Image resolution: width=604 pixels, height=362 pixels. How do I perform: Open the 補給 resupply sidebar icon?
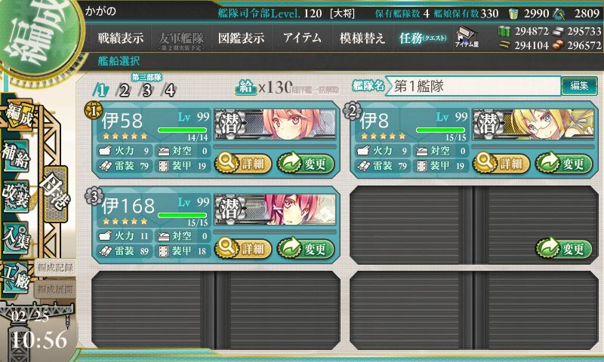tap(15, 156)
